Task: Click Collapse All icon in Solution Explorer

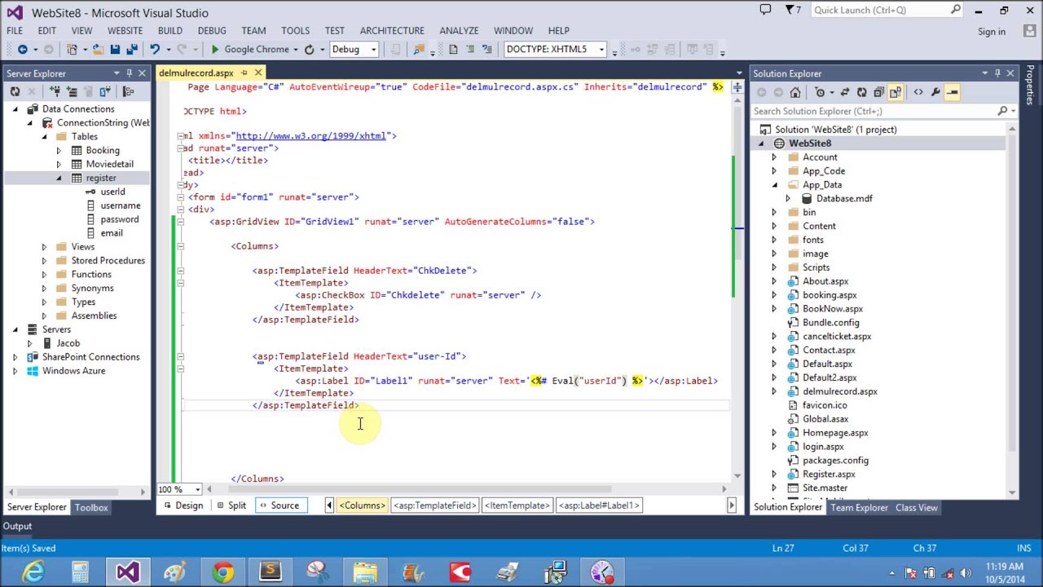Action: click(x=878, y=92)
